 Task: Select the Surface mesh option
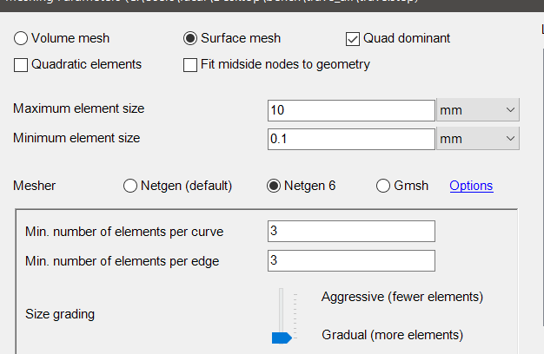click(190, 38)
